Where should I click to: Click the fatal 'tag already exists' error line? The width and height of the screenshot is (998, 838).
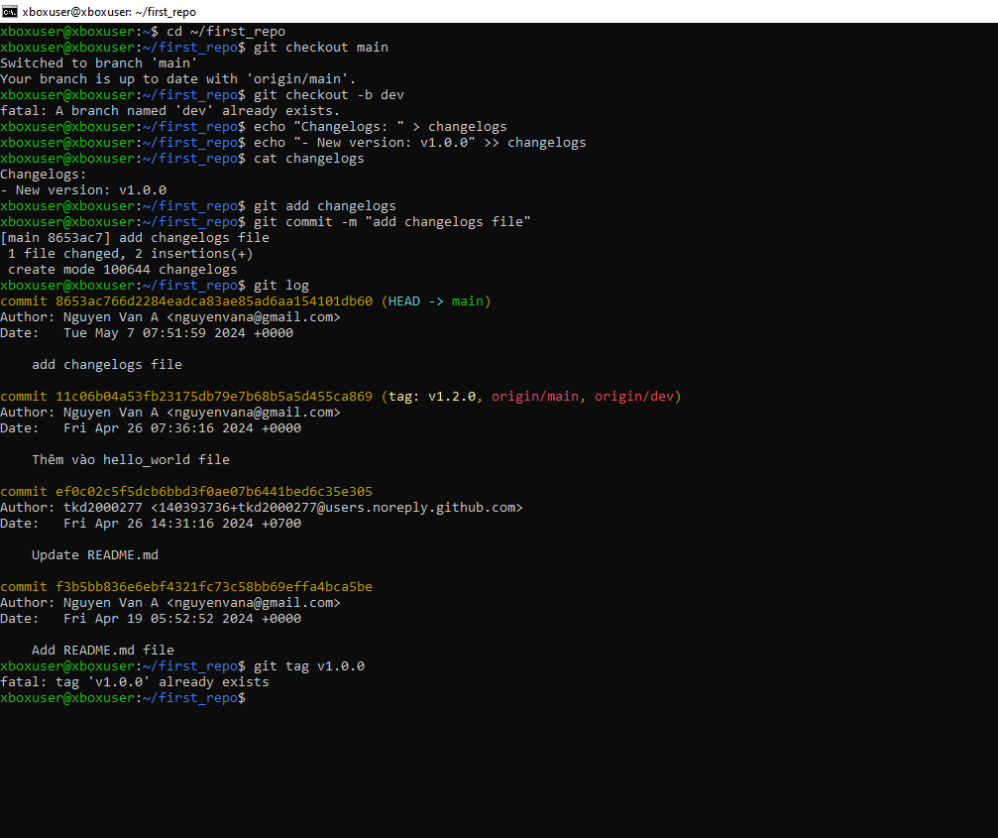(x=135, y=682)
